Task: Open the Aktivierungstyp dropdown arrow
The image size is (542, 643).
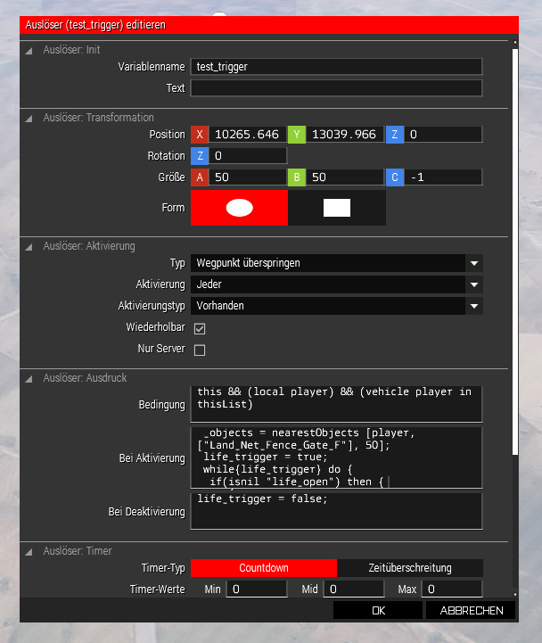Action: point(474,306)
